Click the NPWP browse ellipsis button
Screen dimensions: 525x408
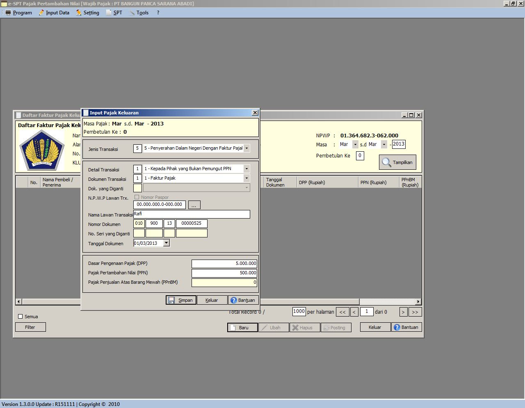point(194,205)
